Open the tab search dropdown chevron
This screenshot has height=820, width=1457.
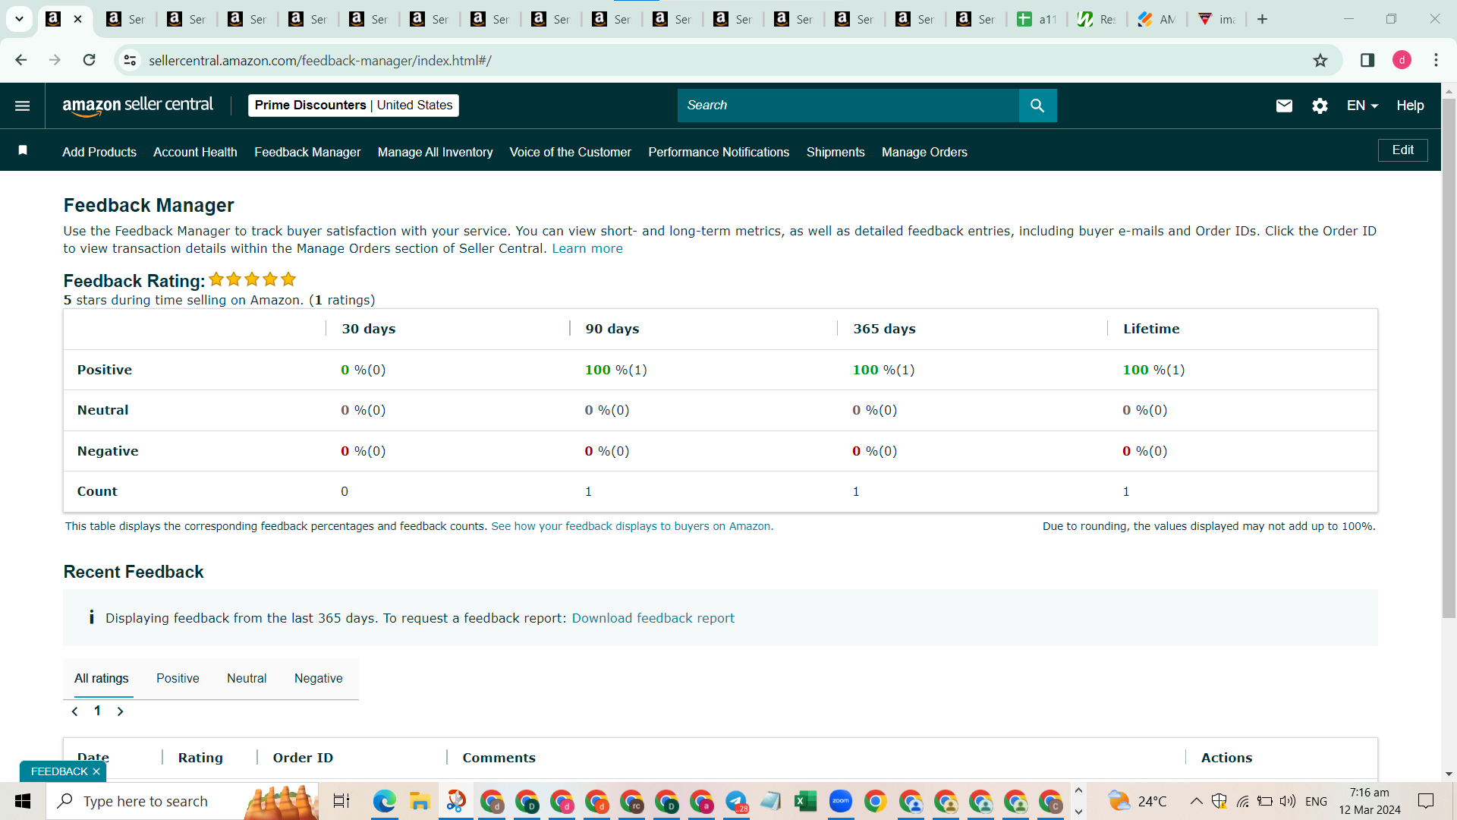coord(19,19)
